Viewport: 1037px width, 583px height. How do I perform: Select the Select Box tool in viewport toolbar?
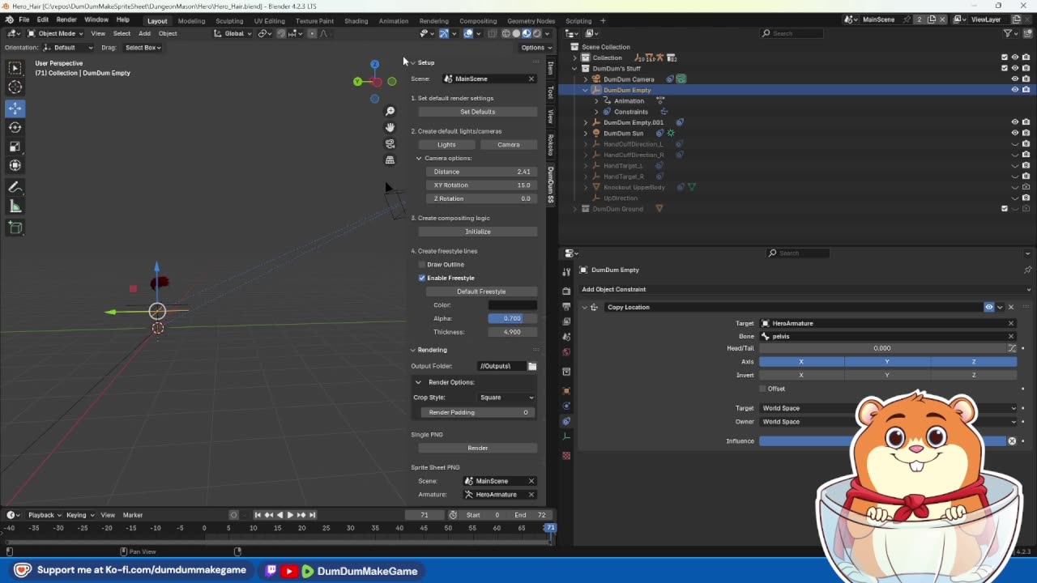pyautogui.click(x=15, y=68)
